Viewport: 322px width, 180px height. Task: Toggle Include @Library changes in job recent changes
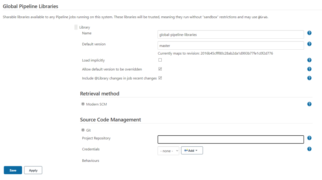tap(160, 78)
